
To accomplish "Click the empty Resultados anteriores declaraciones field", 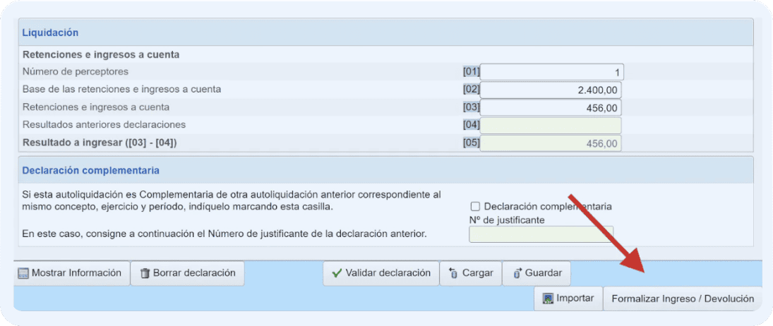I will point(550,125).
